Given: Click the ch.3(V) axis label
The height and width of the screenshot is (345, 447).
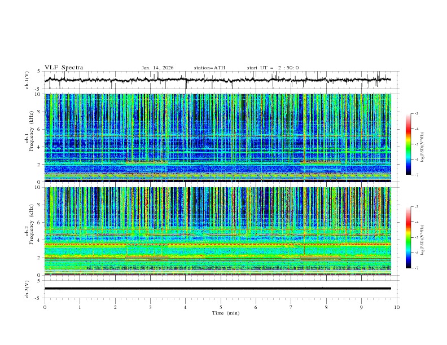Looking at the screenshot, I should coord(28,288).
